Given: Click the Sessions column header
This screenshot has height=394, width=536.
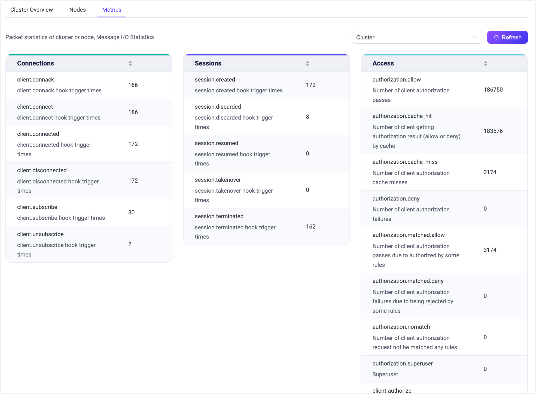Looking at the screenshot, I should coord(208,63).
